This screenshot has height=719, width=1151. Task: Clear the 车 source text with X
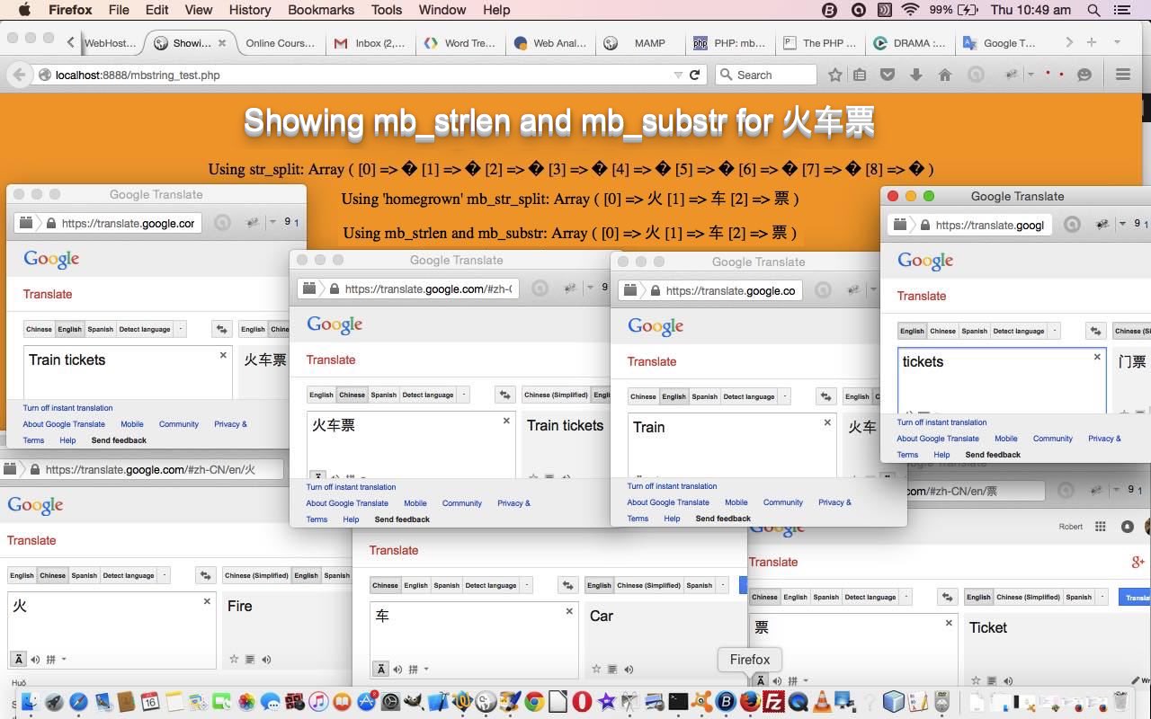[x=569, y=611]
